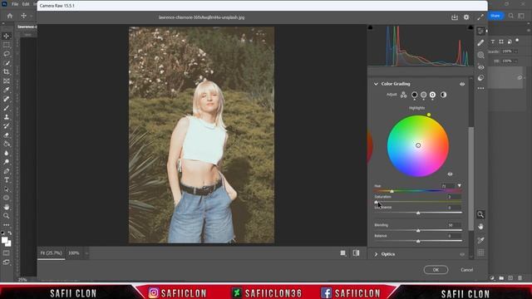Click the center point of Highlights color wheel

(x=418, y=145)
